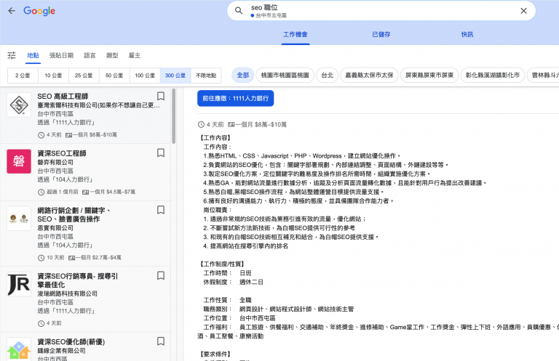The image size is (559, 361).
Task: Click the 前往應徵：1111人力銀行 button
Action: click(x=235, y=99)
